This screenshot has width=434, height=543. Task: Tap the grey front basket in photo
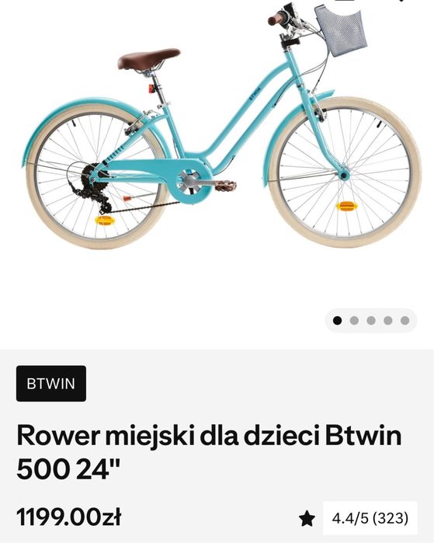pos(342,30)
